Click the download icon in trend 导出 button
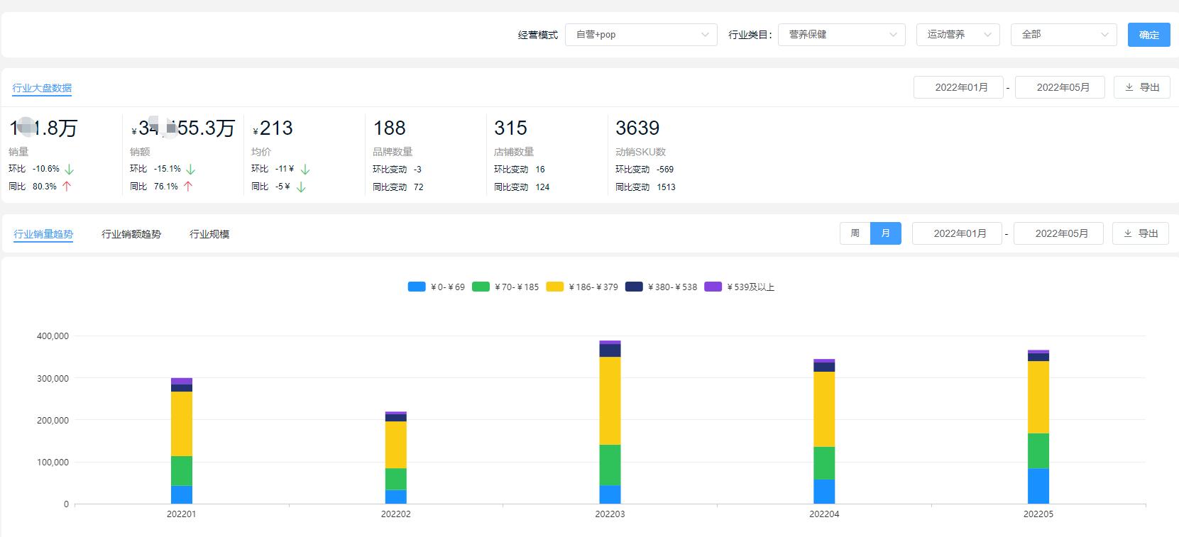Image resolution: width=1179 pixels, height=537 pixels. 1128,233
